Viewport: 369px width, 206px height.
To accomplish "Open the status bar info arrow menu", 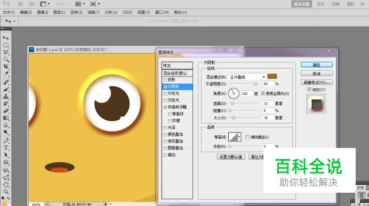I will tap(106, 204).
